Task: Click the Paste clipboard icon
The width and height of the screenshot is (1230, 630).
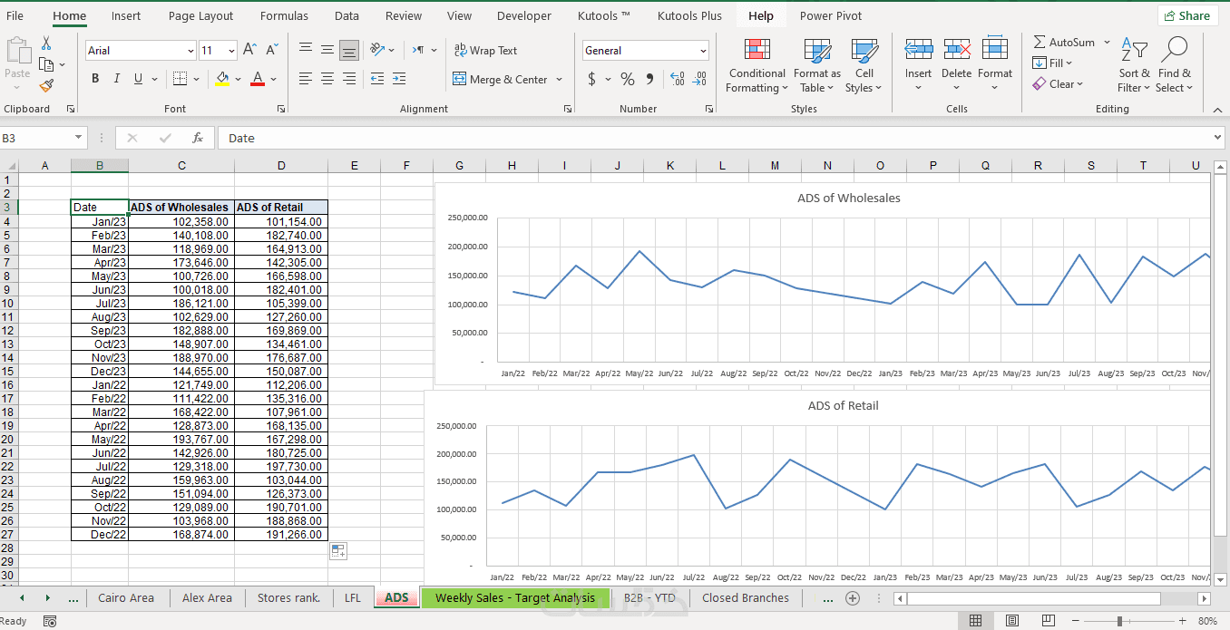Action: [x=17, y=52]
